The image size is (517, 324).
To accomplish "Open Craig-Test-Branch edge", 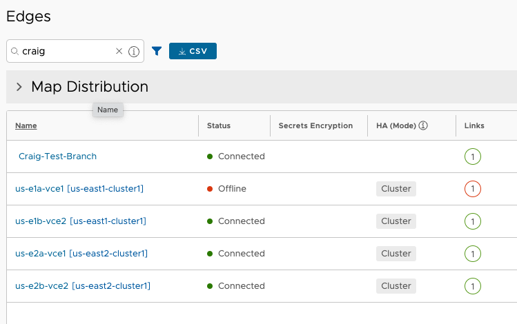I will pyautogui.click(x=57, y=156).
